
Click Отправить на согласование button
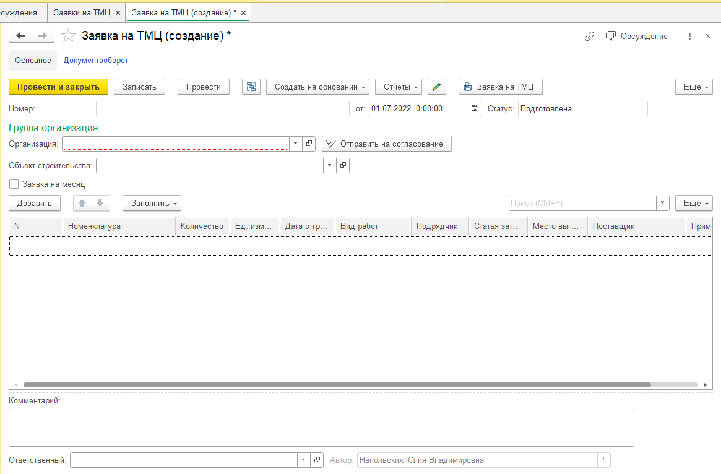pyautogui.click(x=386, y=144)
